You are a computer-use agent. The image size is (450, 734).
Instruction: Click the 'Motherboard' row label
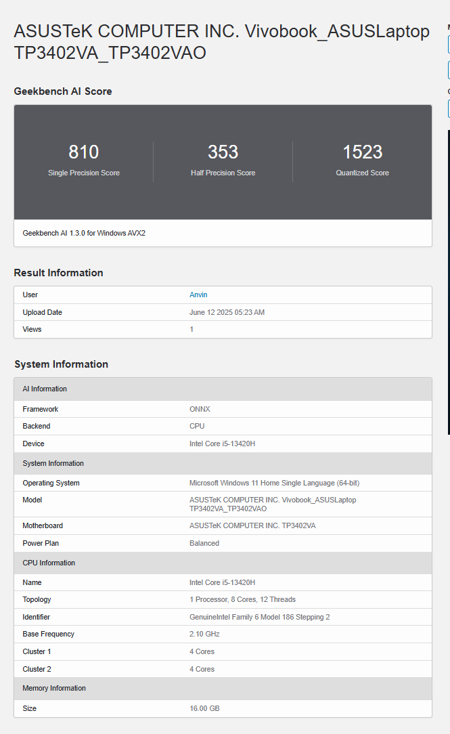43,525
